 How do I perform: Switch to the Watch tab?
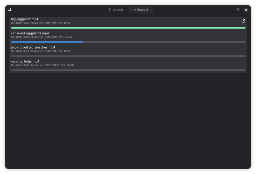[x=116, y=10]
